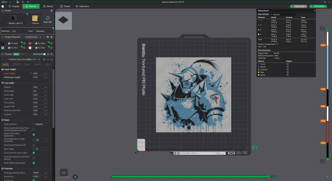Image resolution: width=332 pixels, height=181 pixels.
Task: Toggle Retract display checkbox
Action: tap(288, 67)
